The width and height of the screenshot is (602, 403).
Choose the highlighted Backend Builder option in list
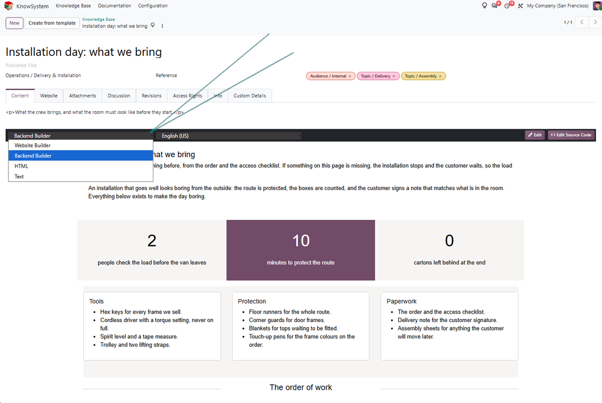tap(80, 156)
